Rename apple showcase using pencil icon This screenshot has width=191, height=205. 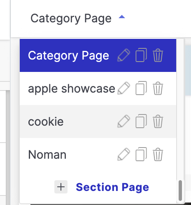123,88
